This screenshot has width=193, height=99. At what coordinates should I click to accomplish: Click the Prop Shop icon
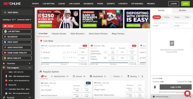pos(5,42)
